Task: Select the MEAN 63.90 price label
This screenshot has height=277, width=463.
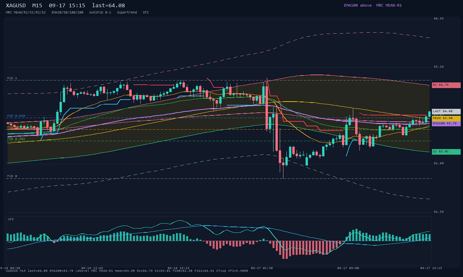Action: click(446, 118)
